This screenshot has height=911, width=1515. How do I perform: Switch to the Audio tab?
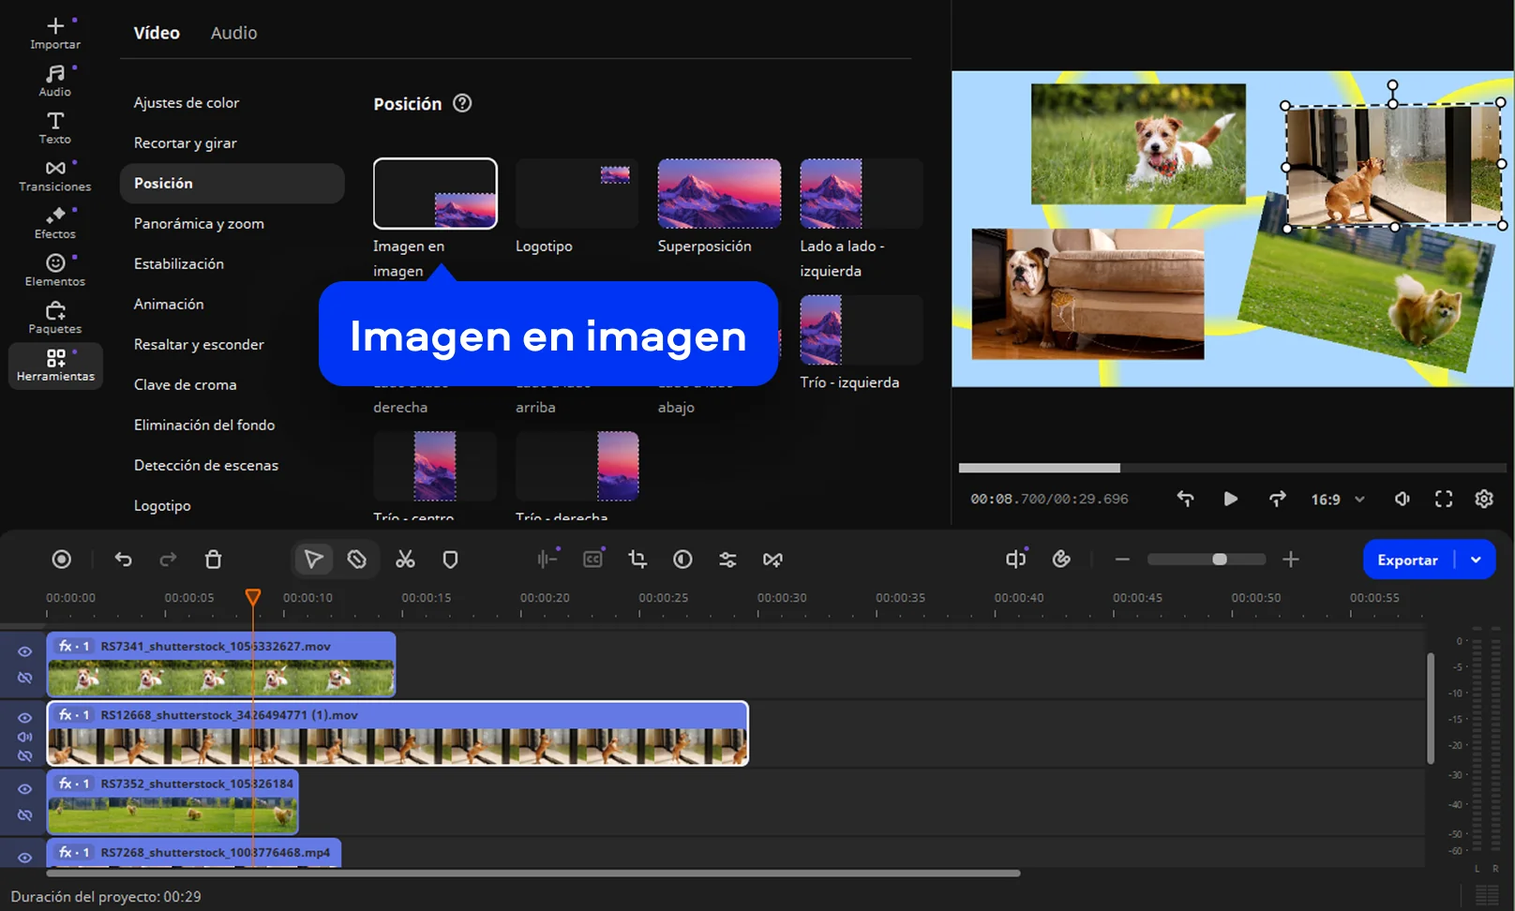(x=233, y=33)
